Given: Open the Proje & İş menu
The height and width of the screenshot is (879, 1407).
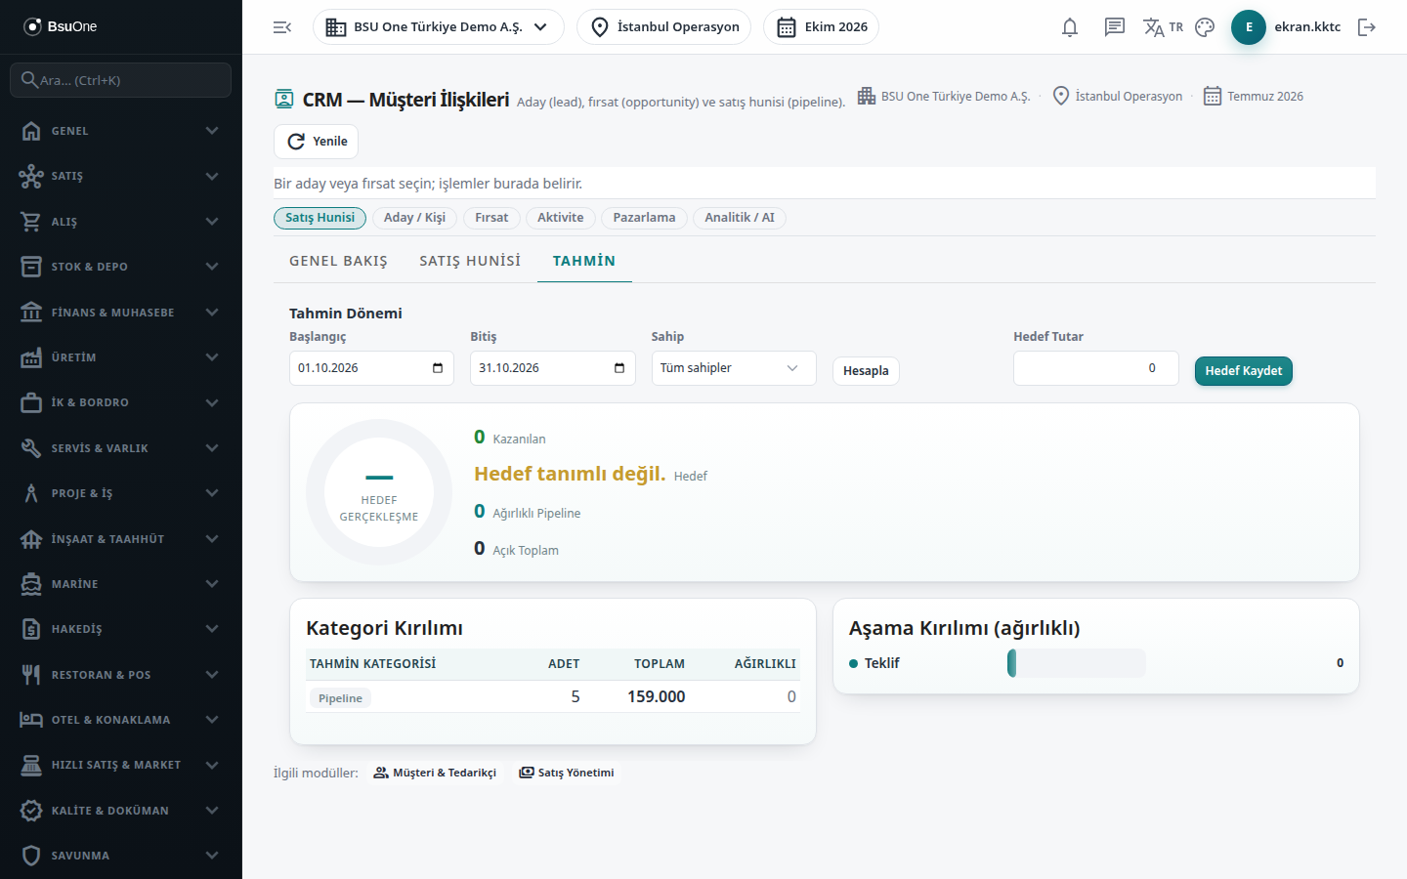Looking at the screenshot, I should (121, 493).
